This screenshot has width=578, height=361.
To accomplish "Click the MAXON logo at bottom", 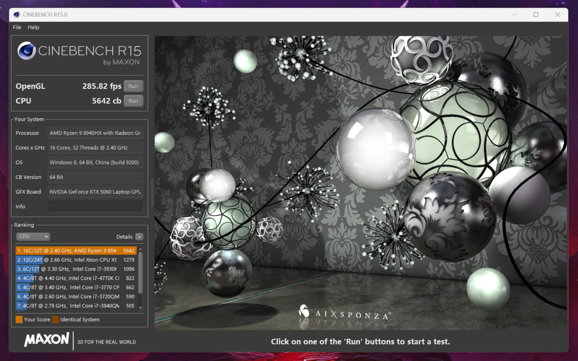I will pyautogui.click(x=47, y=340).
